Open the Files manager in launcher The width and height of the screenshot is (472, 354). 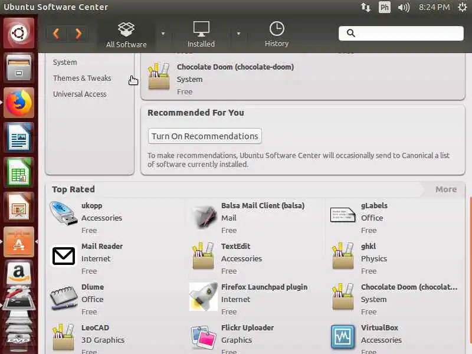coord(19,67)
